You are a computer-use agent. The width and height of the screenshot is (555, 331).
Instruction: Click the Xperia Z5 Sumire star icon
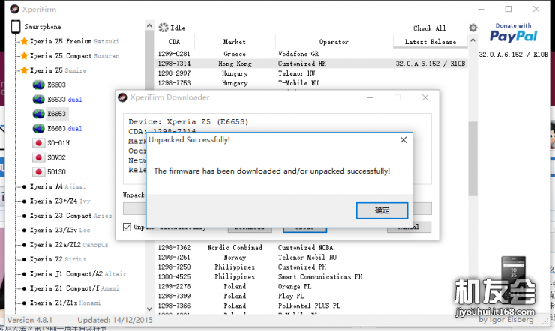pos(24,70)
